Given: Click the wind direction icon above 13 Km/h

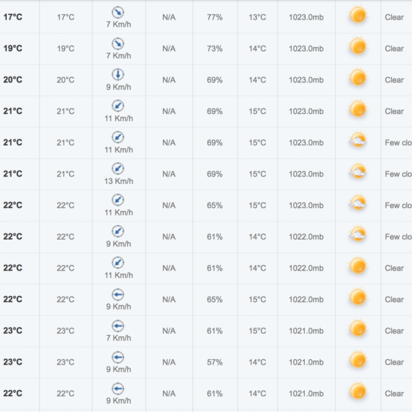Looking at the screenshot, I should (x=118, y=169).
